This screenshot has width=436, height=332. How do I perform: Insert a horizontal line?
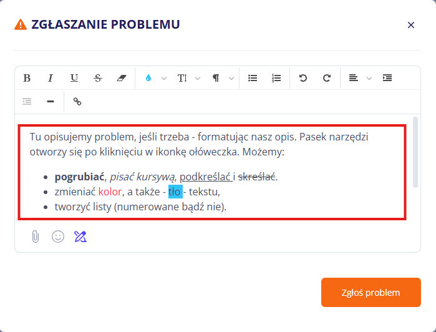(x=51, y=101)
